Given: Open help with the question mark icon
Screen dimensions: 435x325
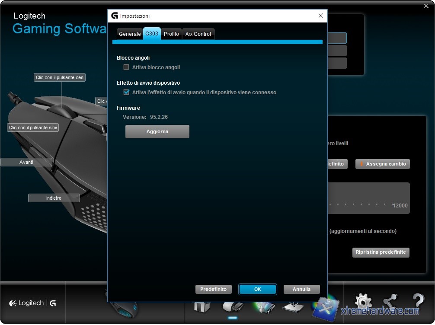Looking at the screenshot, I should pos(418,303).
